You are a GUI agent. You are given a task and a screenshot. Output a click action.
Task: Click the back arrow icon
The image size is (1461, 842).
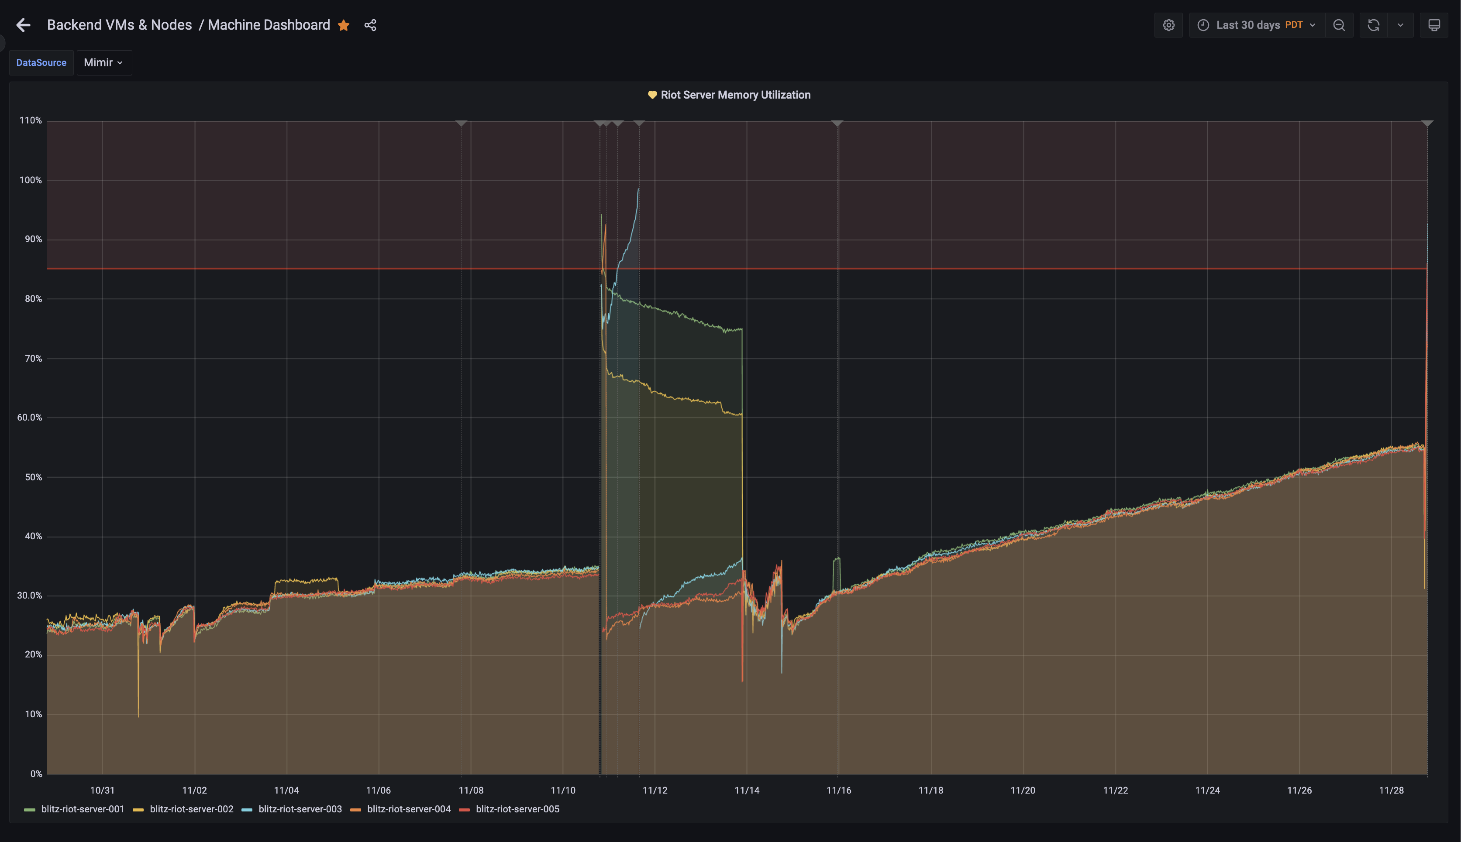coord(23,25)
